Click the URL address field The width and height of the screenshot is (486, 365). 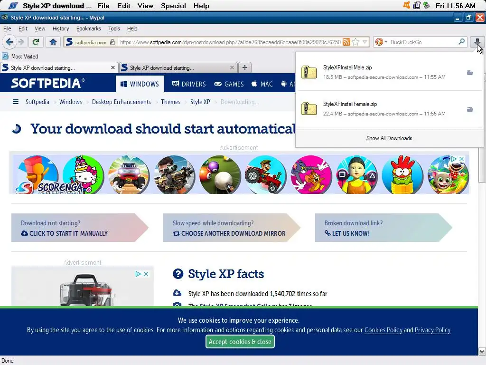(x=230, y=42)
